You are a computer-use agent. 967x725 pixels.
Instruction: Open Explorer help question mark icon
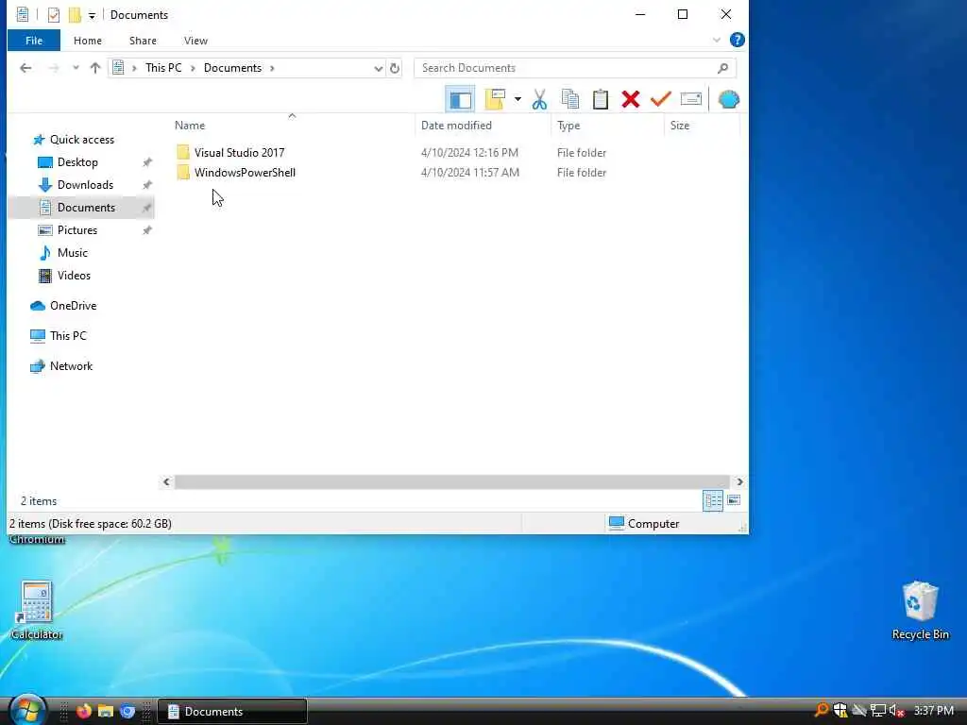tap(737, 40)
